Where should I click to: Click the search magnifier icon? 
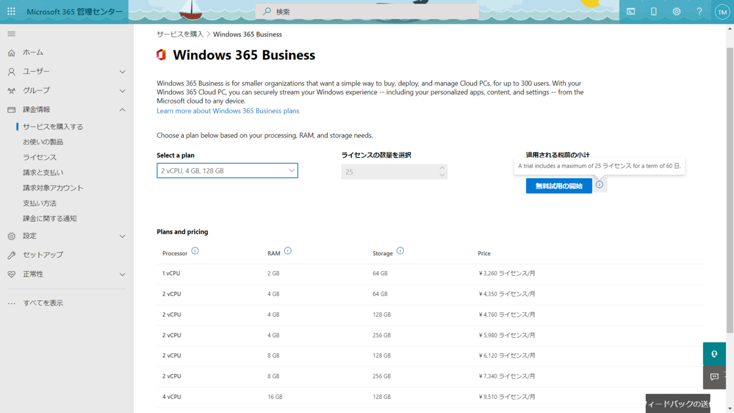point(267,12)
